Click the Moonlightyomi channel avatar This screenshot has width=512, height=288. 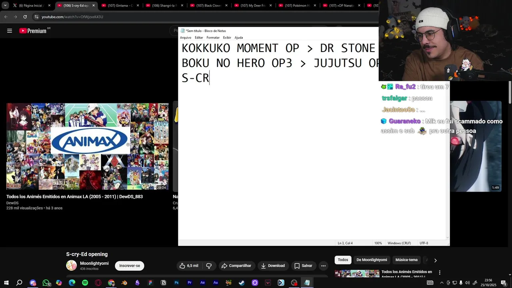coord(71,265)
